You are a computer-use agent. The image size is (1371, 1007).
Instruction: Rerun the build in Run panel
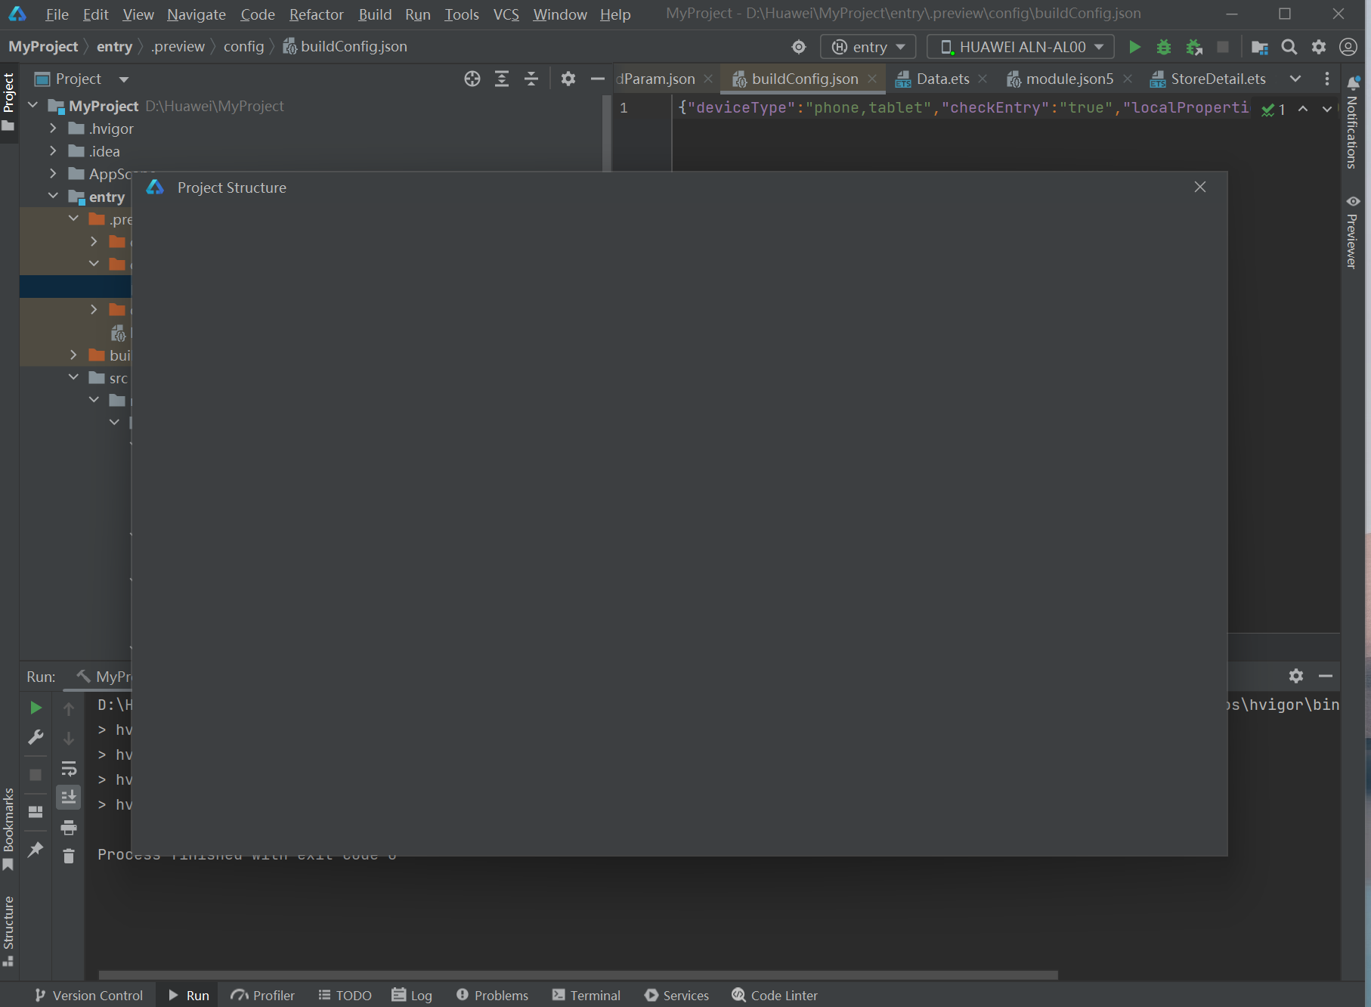tap(36, 708)
